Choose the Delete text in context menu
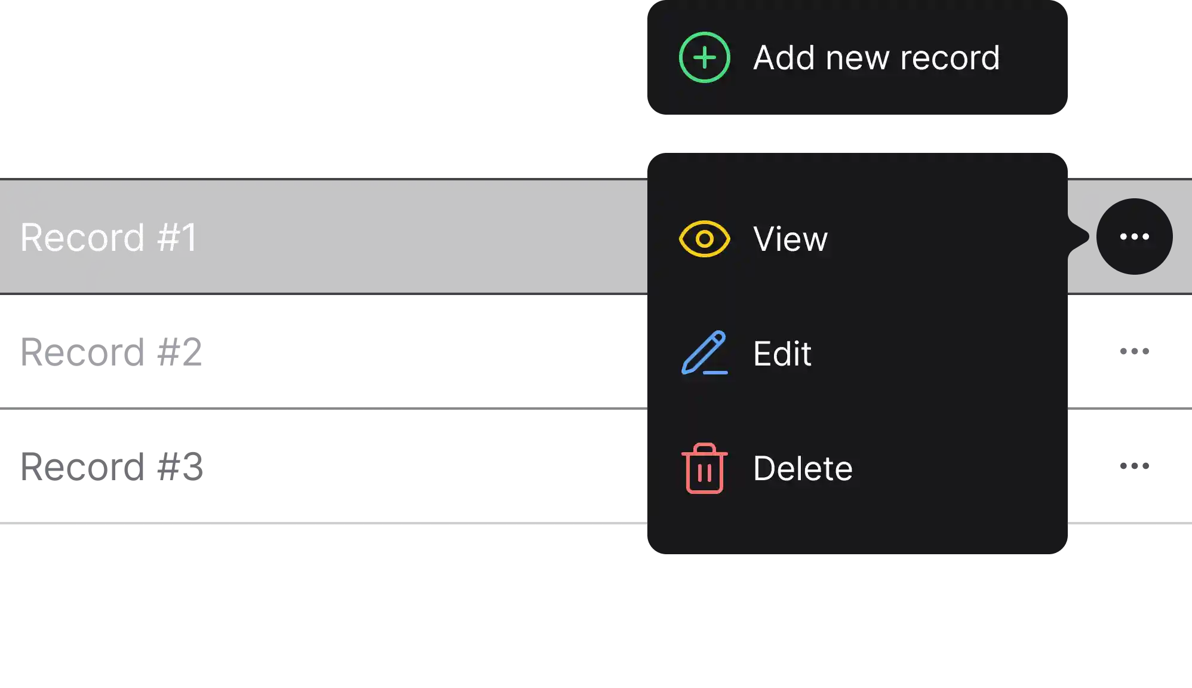Image resolution: width=1192 pixels, height=688 pixels. pyautogui.click(x=803, y=468)
